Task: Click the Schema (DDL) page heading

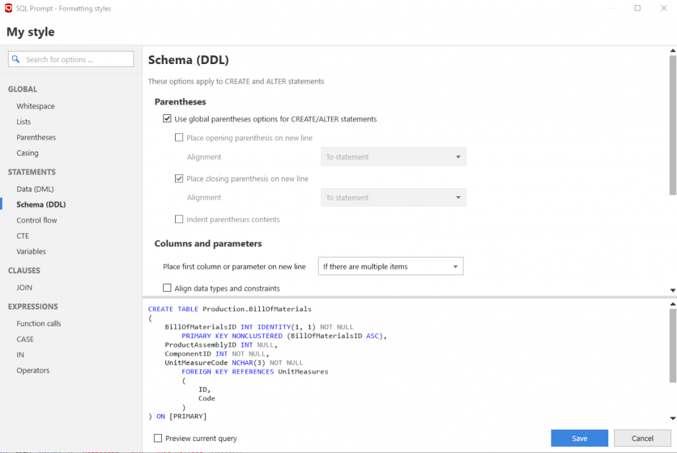Action: point(188,60)
